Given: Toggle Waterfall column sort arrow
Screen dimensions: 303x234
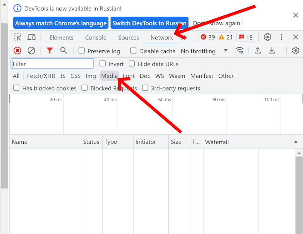Looking at the screenshot, I should point(296,142).
